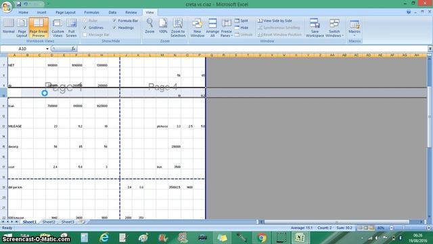Click Split window option
Image resolution: width=433 pixels, height=244 pixels.
[x=242, y=21]
